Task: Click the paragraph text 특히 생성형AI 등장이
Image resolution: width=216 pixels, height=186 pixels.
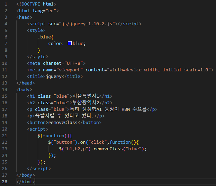Action: (x=94, y=109)
